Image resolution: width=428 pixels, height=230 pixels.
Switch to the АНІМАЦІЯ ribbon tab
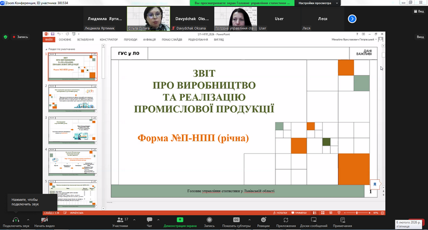(149, 39)
